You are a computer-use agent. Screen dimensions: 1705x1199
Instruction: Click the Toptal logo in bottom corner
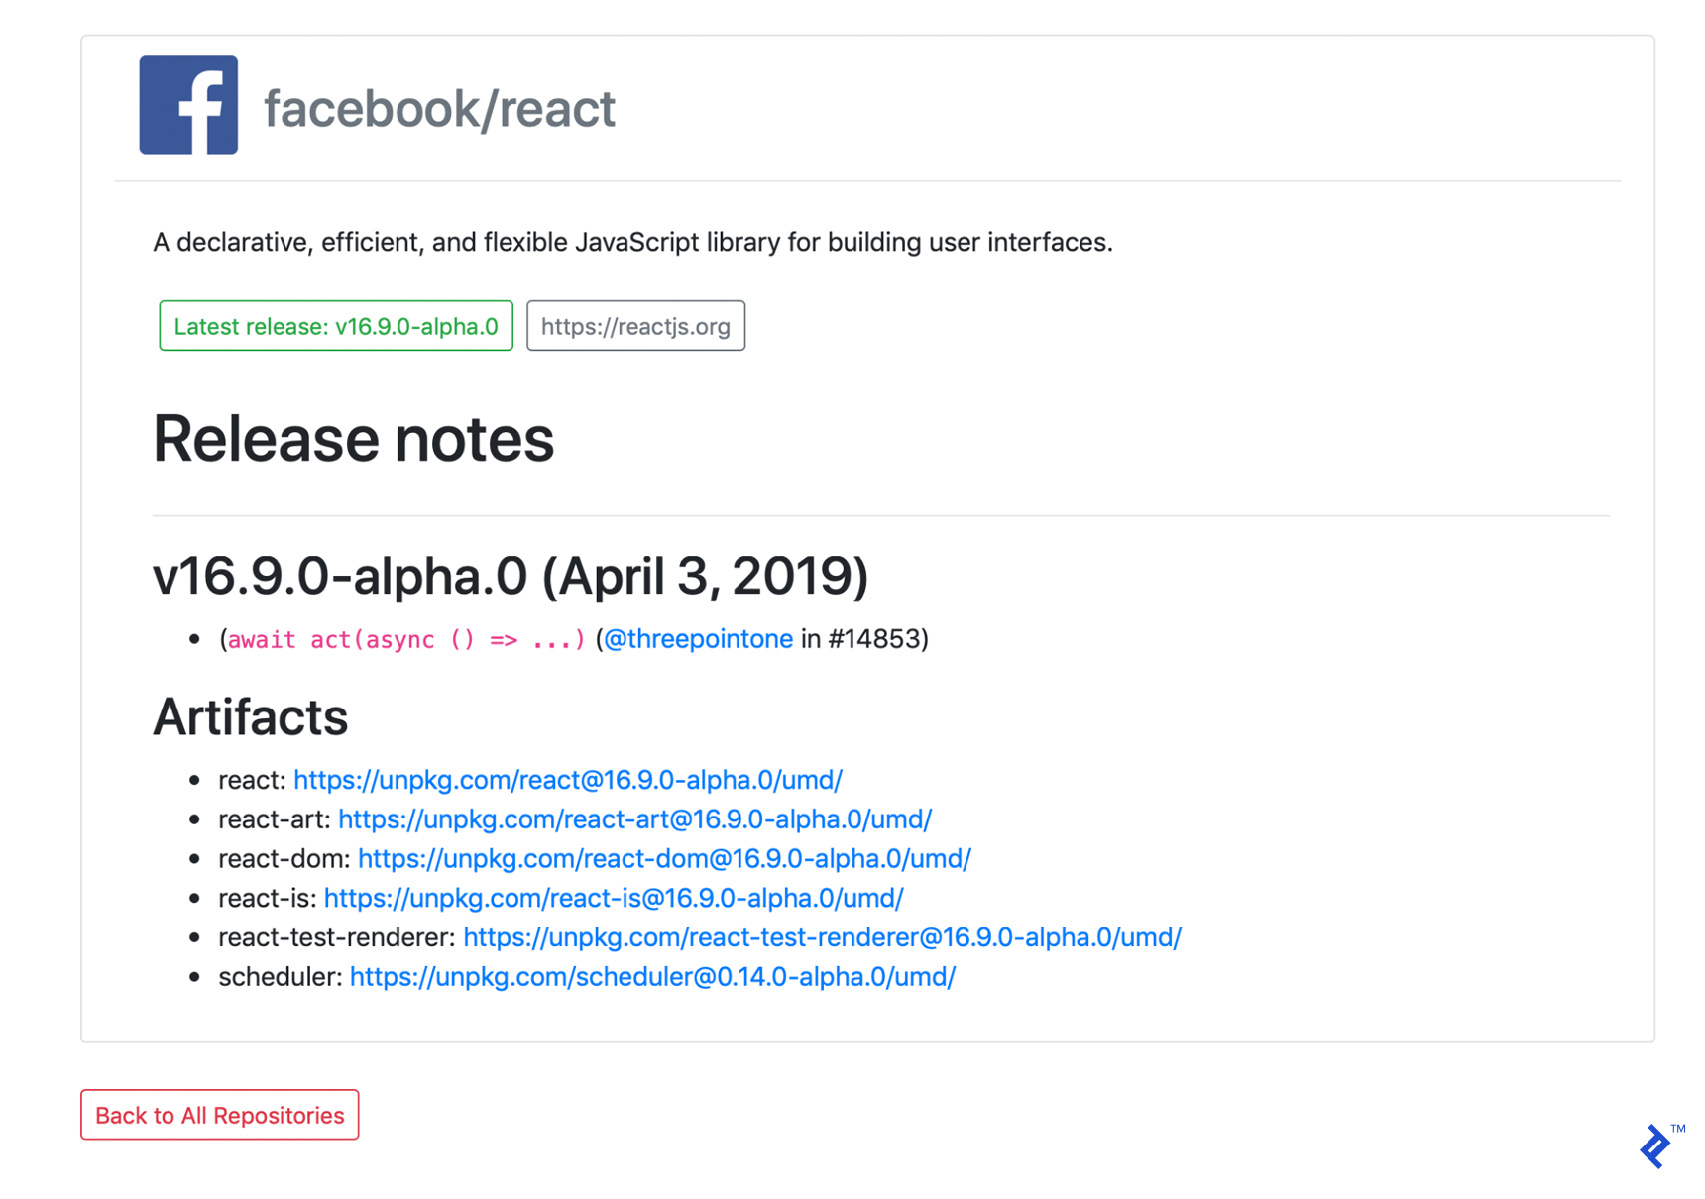click(x=1656, y=1145)
